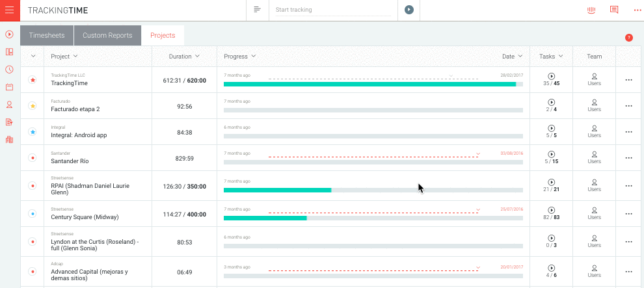Click the task list icon beside Start tracking
644x288 pixels.
(x=258, y=10)
